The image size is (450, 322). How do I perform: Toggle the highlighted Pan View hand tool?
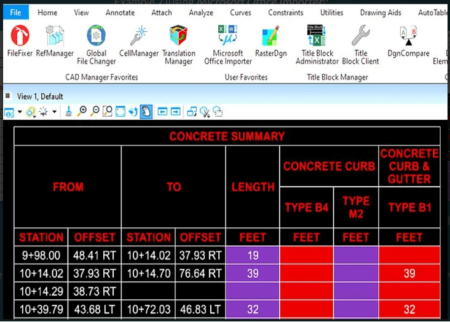click(x=146, y=111)
